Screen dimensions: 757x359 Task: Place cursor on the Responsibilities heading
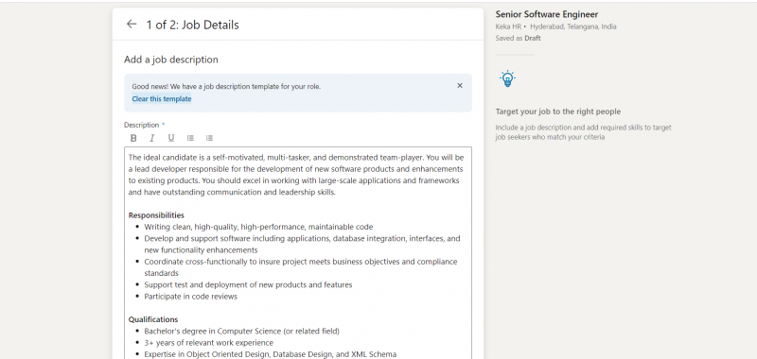(x=156, y=215)
